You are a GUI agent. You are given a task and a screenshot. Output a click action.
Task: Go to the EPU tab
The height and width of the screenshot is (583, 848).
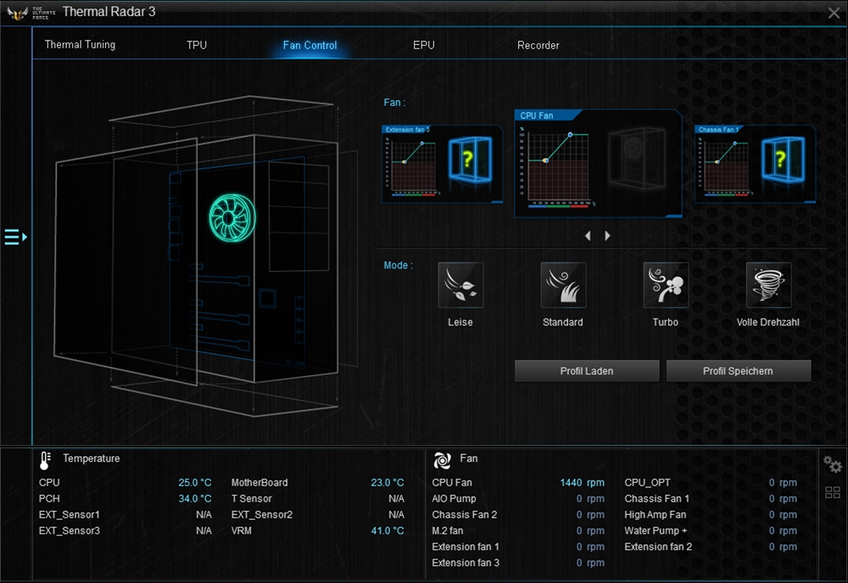coord(424,45)
